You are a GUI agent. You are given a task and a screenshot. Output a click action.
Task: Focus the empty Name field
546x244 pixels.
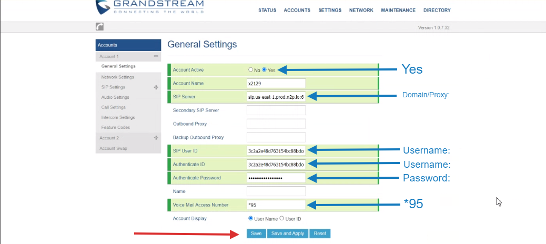(276, 191)
